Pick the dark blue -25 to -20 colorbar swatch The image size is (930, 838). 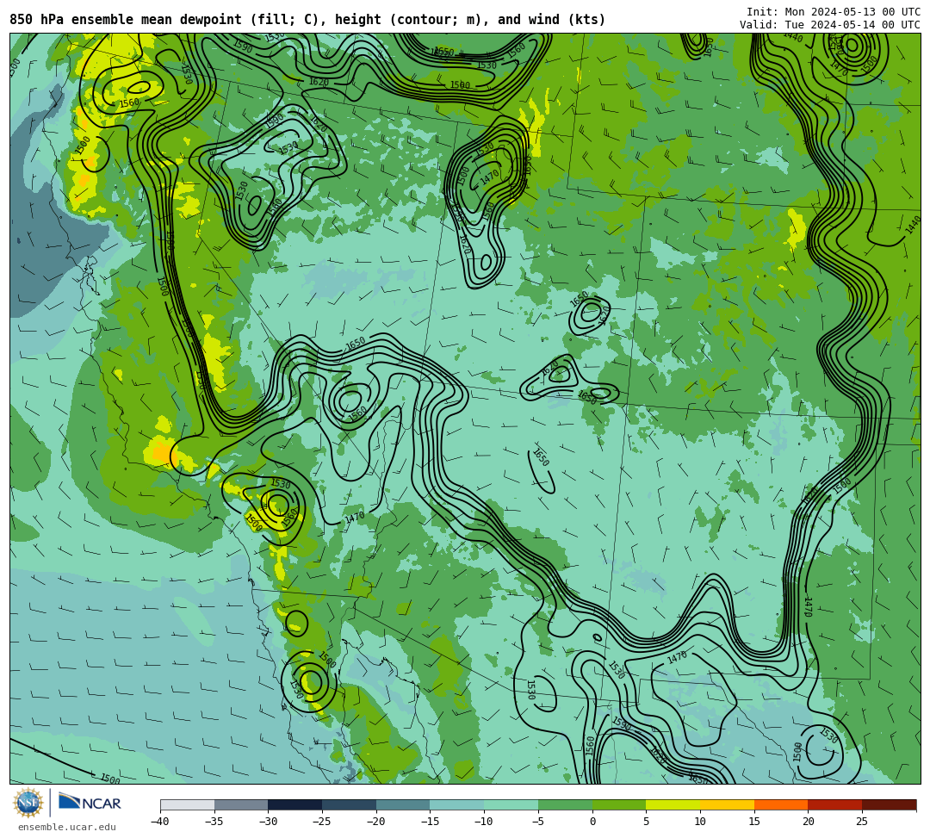click(x=350, y=804)
